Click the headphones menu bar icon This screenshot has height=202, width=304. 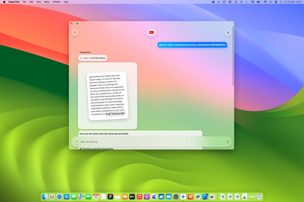pos(236,2)
